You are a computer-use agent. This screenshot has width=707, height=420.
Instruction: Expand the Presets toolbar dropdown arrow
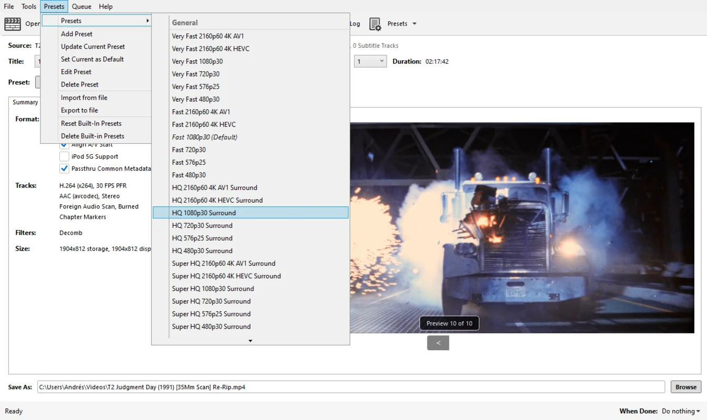(x=414, y=24)
